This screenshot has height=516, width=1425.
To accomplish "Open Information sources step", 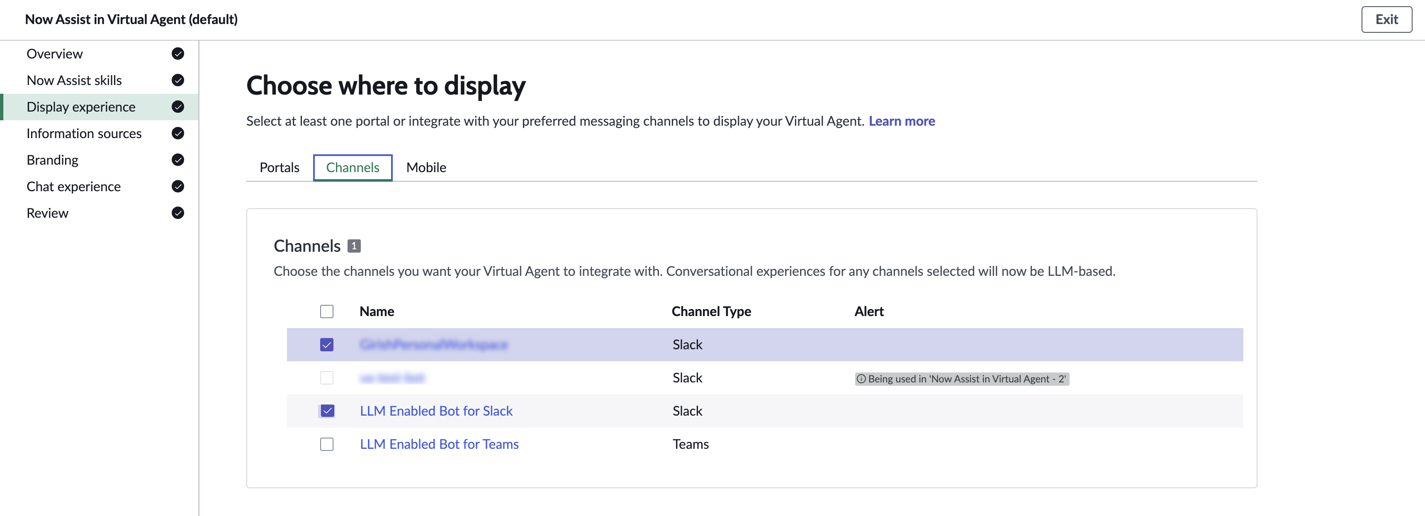I will click(x=100, y=133).
